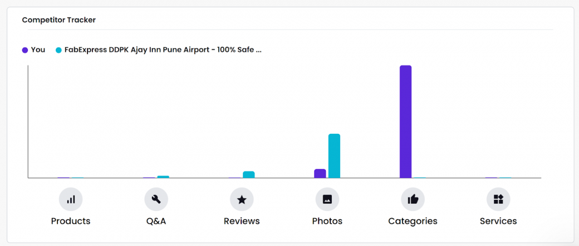Image resolution: width=579 pixels, height=246 pixels.
Task: Click the purple Photos bar
Action: point(320,173)
